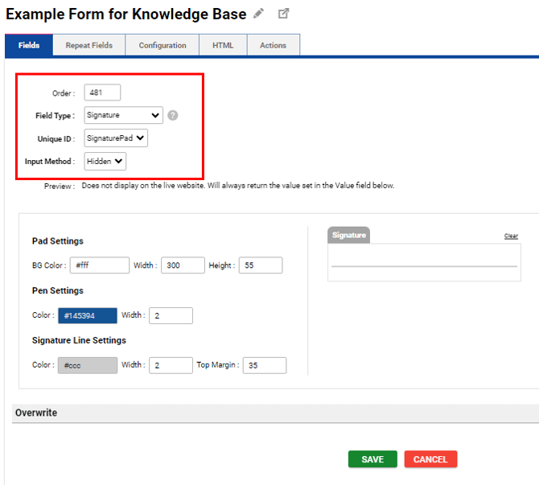This screenshot has height=485, width=539.
Task: Click the Pad Height input field
Action: (x=260, y=265)
